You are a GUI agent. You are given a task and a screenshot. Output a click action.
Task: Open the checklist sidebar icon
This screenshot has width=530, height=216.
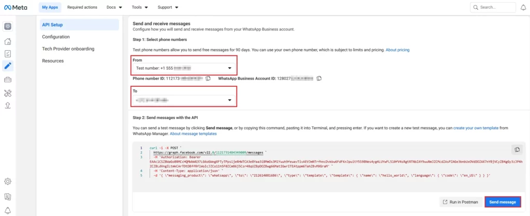[8, 54]
